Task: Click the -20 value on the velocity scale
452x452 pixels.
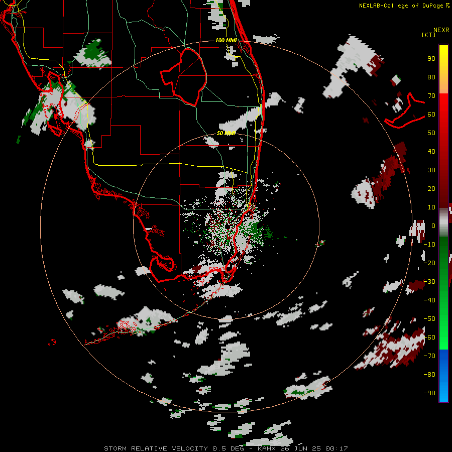Action: [x=429, y=263]
